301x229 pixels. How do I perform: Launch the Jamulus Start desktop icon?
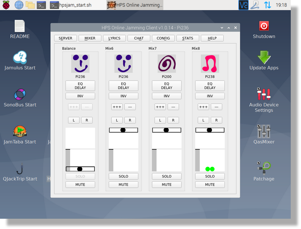click(20, 60)
